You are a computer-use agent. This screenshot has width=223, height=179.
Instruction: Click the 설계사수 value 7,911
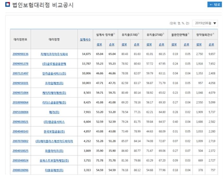tap(87, 112)
